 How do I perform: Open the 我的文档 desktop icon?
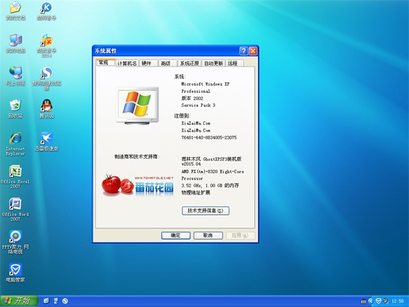pyautogui.click(x=14, y=9)
